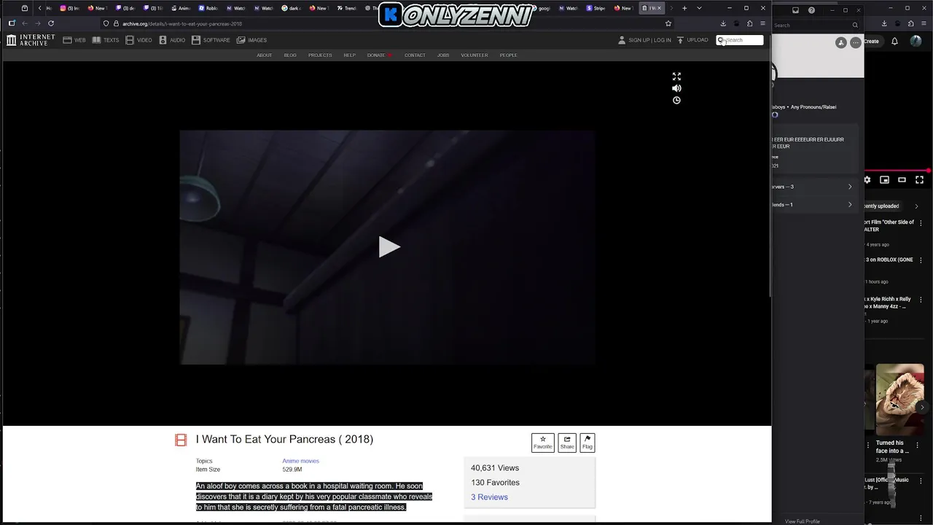
Task: Enter fullscreen in the Archive video player
Action: [676, 76]
